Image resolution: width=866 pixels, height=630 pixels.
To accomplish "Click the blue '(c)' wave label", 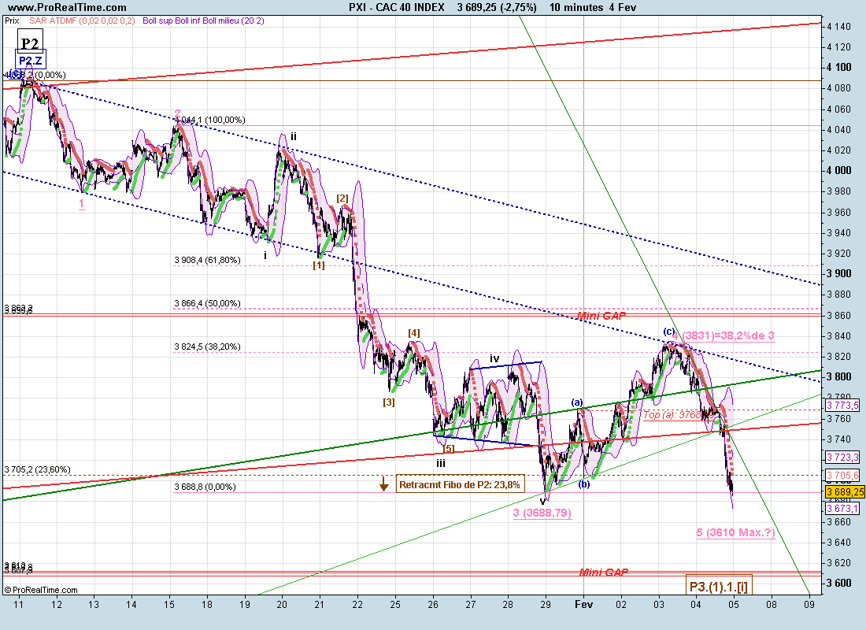I will coord(669,332).
